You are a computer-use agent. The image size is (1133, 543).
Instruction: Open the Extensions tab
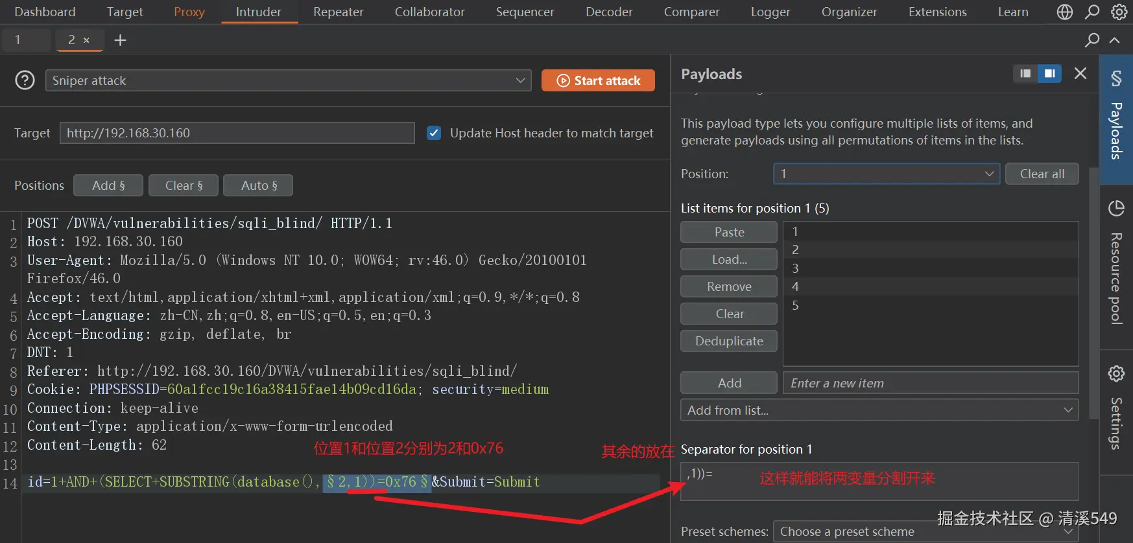click(938, 12)
